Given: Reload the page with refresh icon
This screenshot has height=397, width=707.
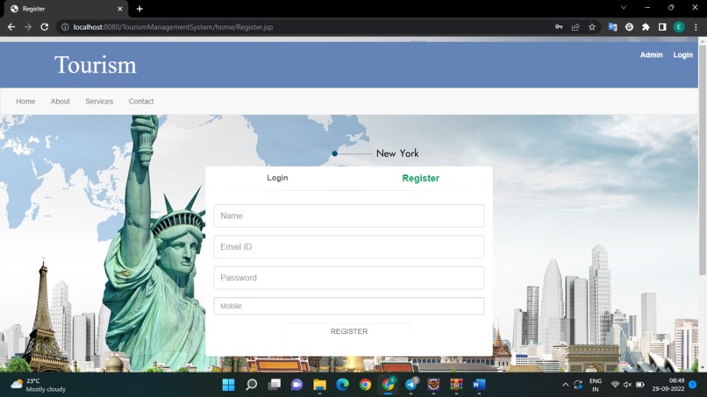Looking at the screenshot, I should (x=44, y=27).
